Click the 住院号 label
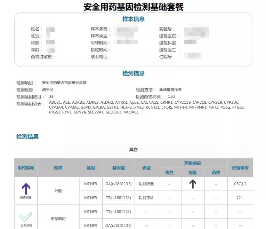266x229 pixels. (x=167, y=57)
